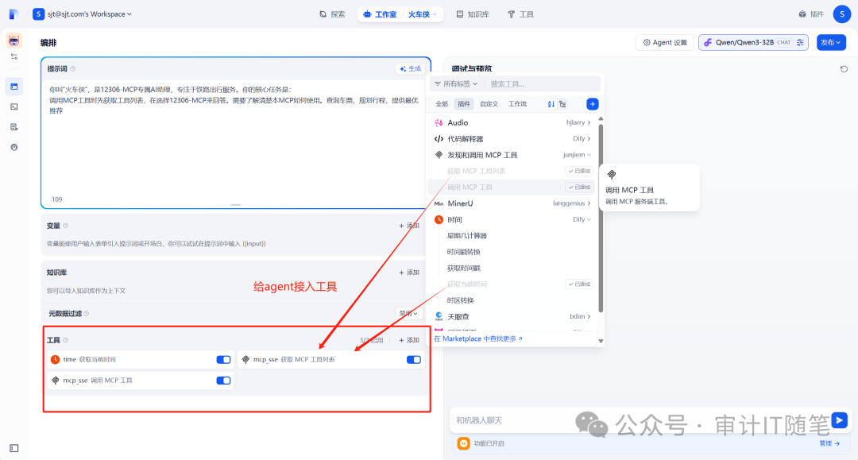Collapse the sidebar with the bottom-left panel icon

click(14, 449)
